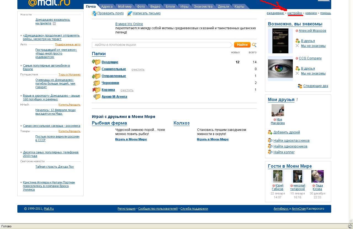This screenshot has height=229, width=353.
Task: Click В друзья for CCS Company
Action: coord(308,69)
